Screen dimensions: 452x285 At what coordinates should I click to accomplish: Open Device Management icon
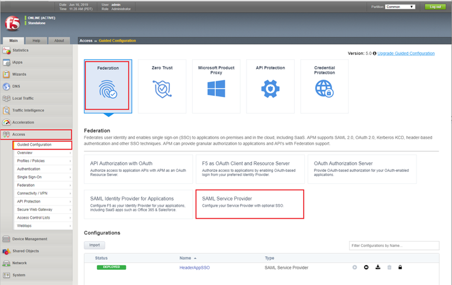point(7,239)
